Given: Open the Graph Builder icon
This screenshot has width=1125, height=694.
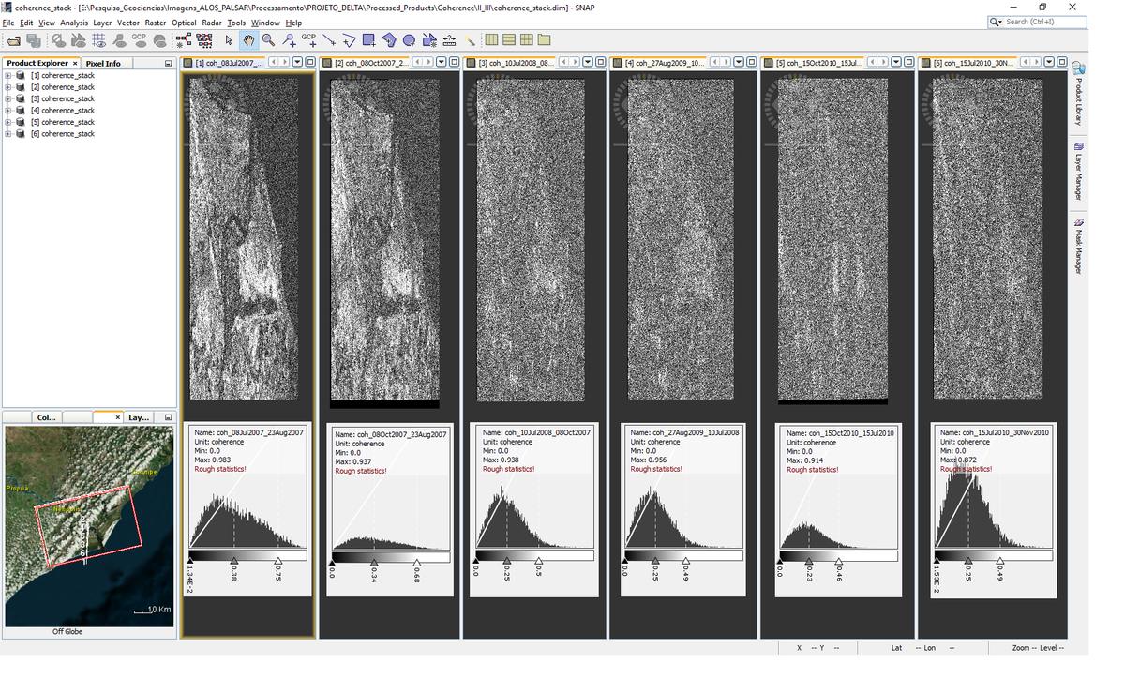Looking at the screenshot, I should pos(184,40).
